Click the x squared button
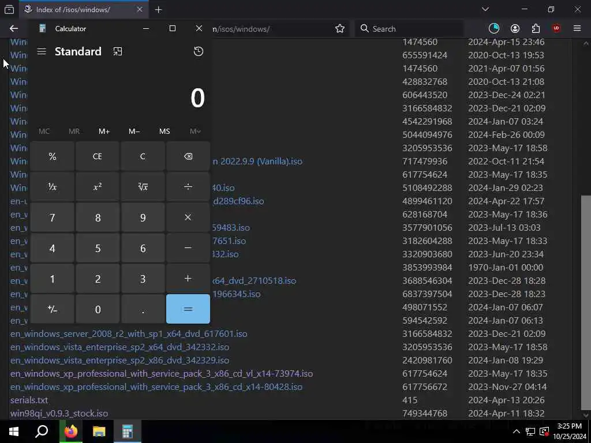 [97, 187]
